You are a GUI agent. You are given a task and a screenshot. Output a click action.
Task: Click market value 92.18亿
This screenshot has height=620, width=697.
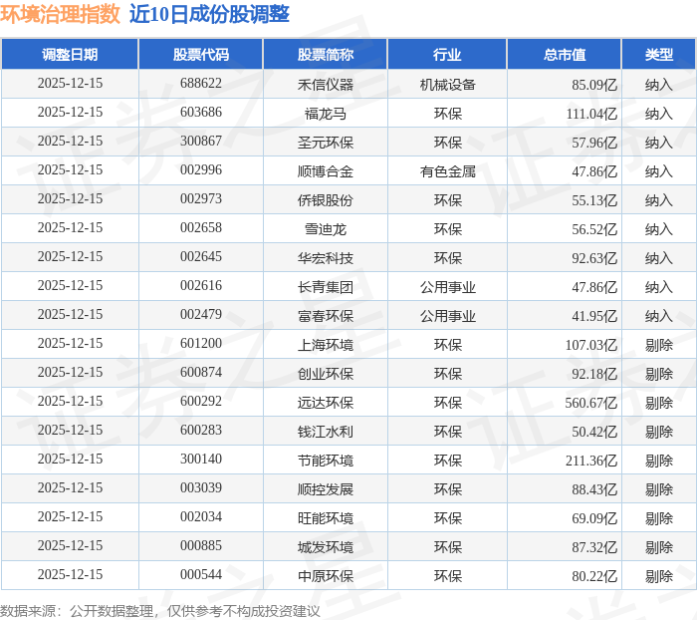(594, 374)
